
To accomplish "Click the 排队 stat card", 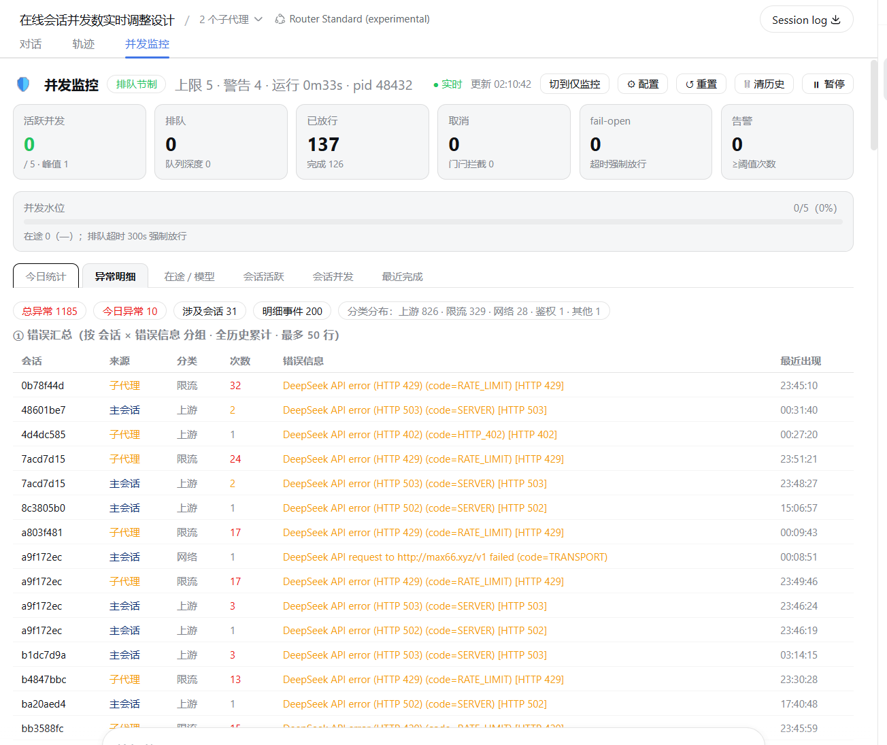I will pos(221,142).
